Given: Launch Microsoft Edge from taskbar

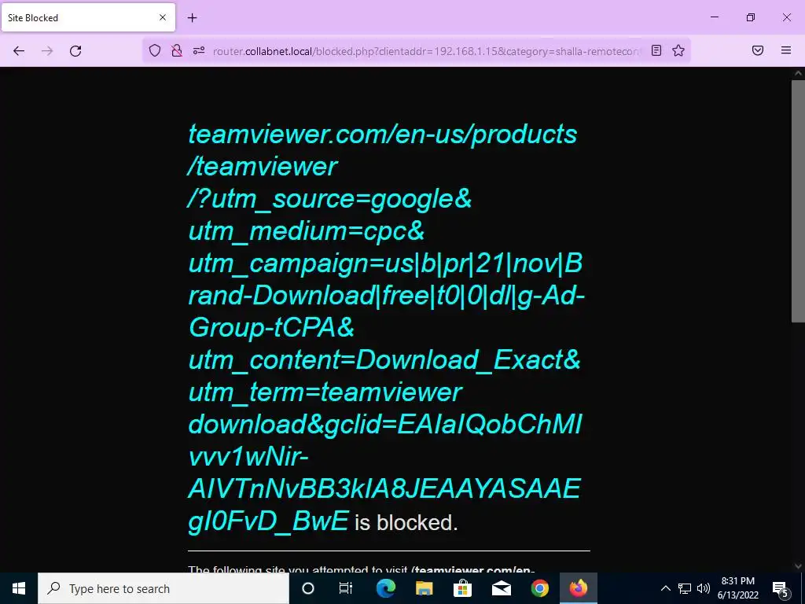Looking at the screenshot, I should click(385, 588).
